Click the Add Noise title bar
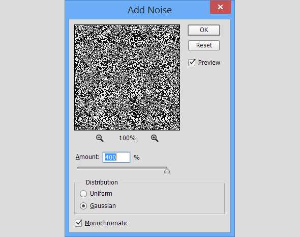The width and height of the screenshot is (300, 237). (x=137, y=10)
